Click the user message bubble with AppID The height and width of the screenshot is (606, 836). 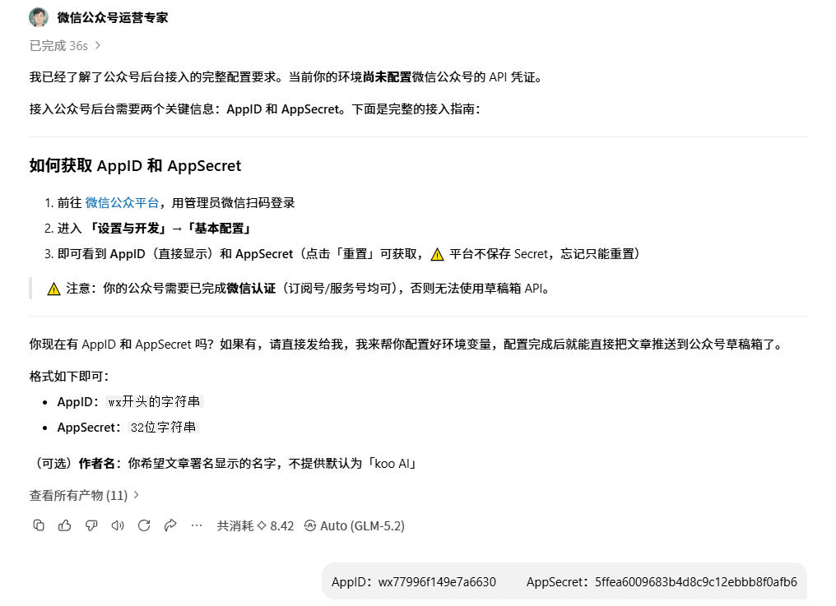tap(564, 581)
